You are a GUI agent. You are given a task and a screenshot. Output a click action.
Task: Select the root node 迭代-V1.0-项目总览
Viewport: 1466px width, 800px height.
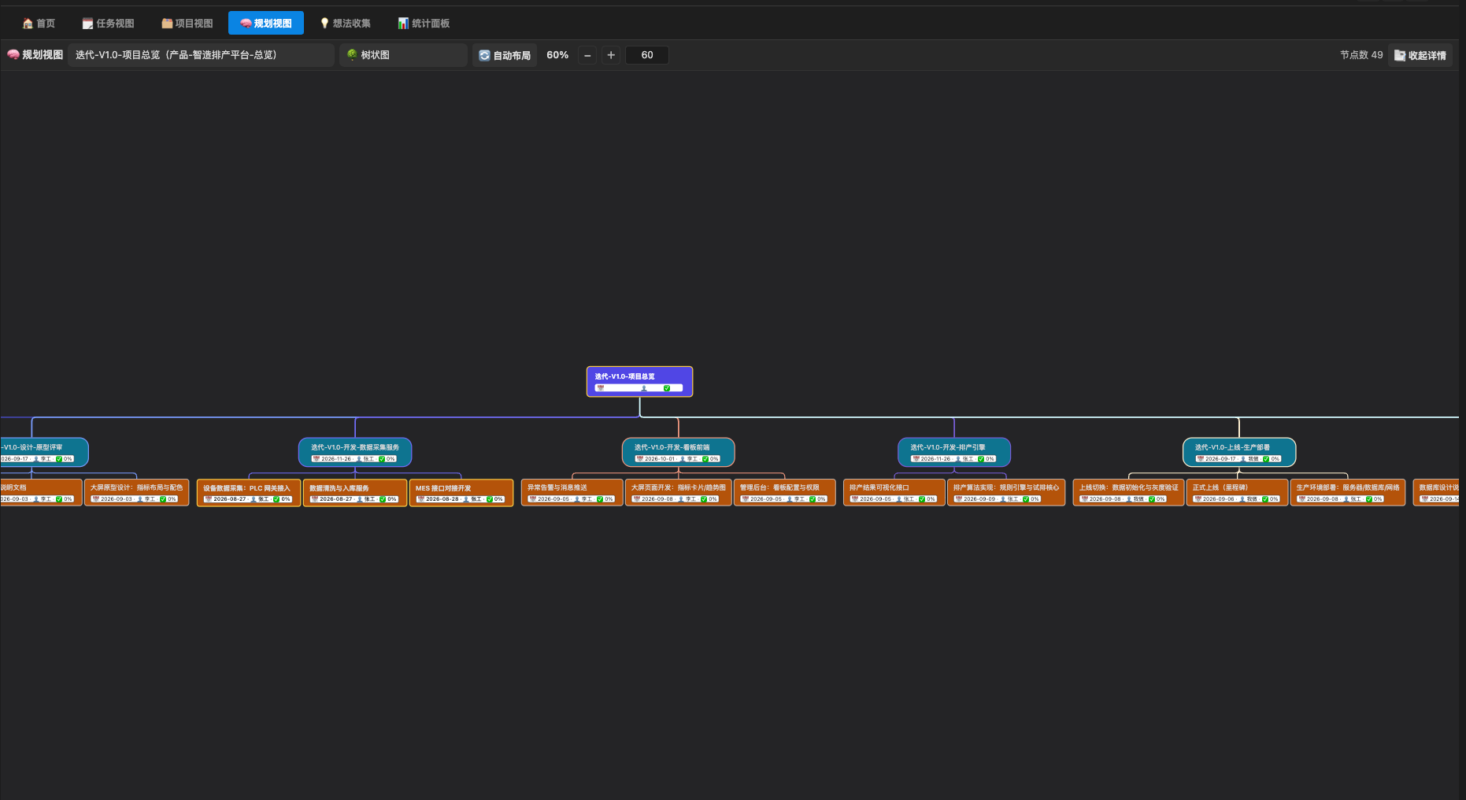coord(639,382)
